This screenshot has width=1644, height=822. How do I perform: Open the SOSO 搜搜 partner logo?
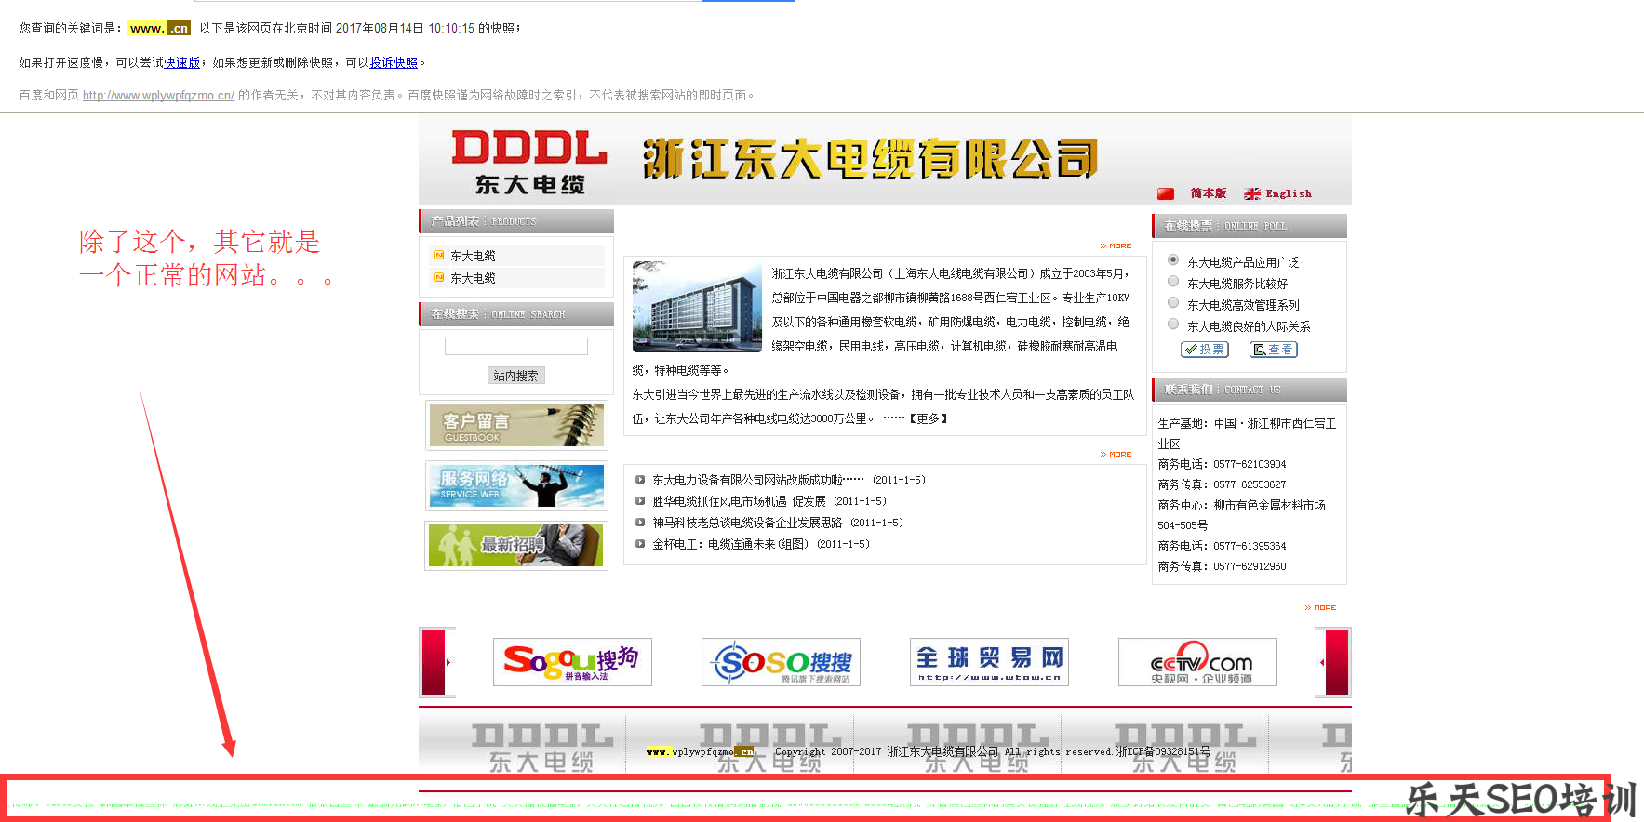(x=781, y=662)
